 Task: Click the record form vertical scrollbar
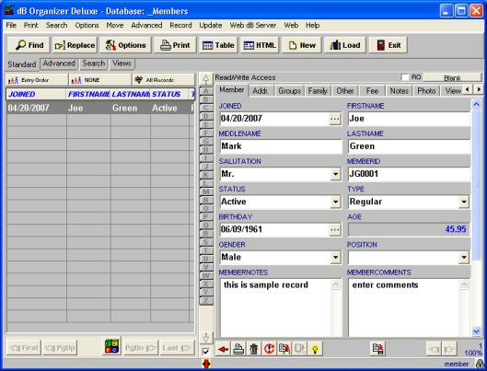point(476,217)
